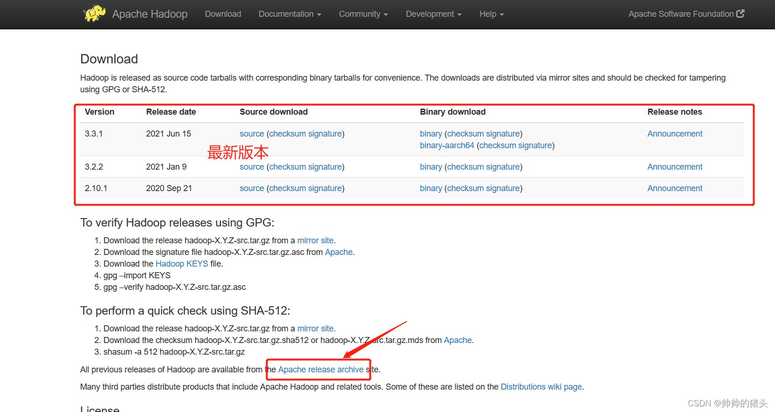This screenshot has height=412, width=775.
Task: Open source signature for version 2.10.1
Action: click(325, 188)
